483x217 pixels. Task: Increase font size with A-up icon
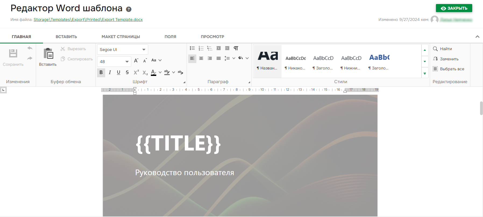[x=136, y=60]
